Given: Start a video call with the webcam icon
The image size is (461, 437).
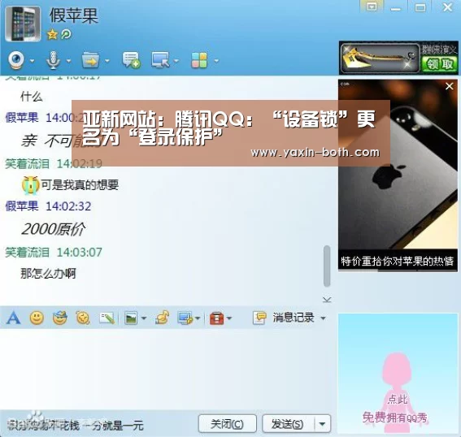Looking at the screenshot, I should point(16,60).
